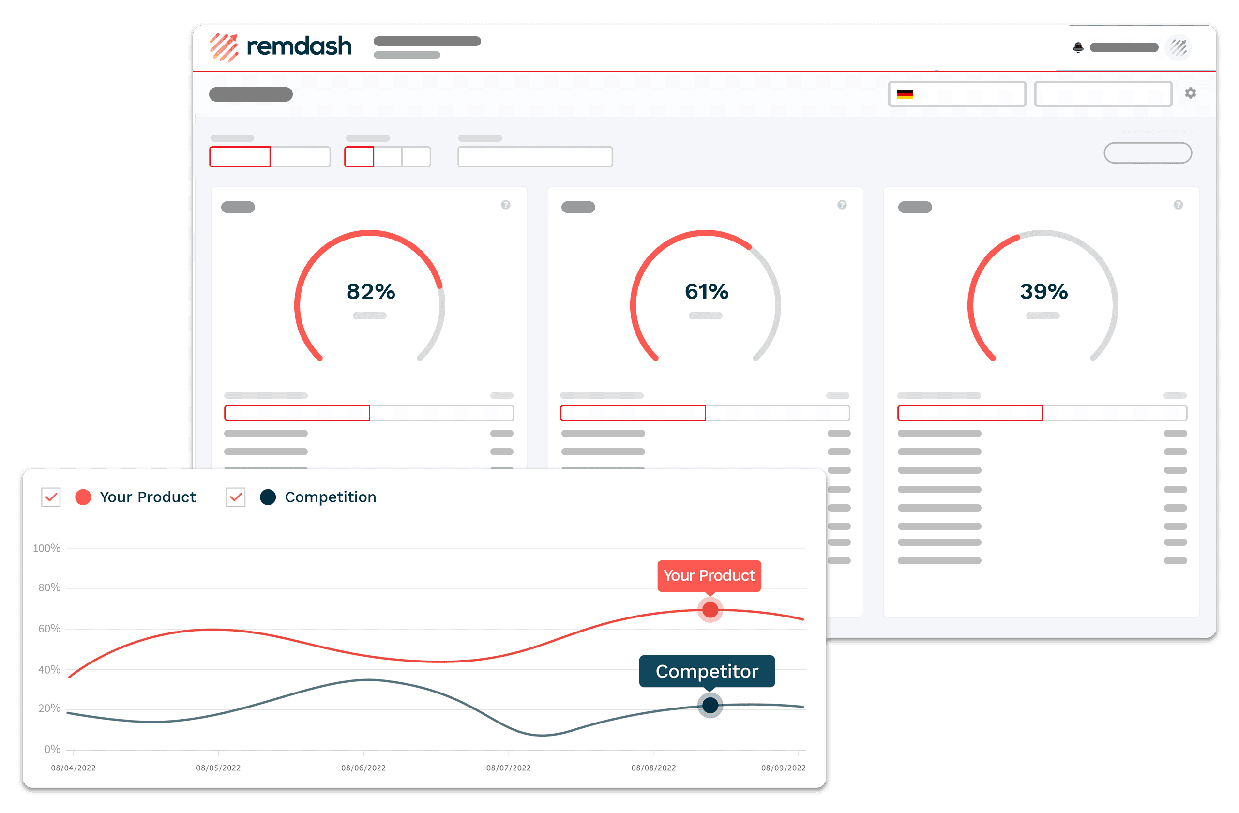
Task: Click help icon on 61% card
Action: (842, 205)
